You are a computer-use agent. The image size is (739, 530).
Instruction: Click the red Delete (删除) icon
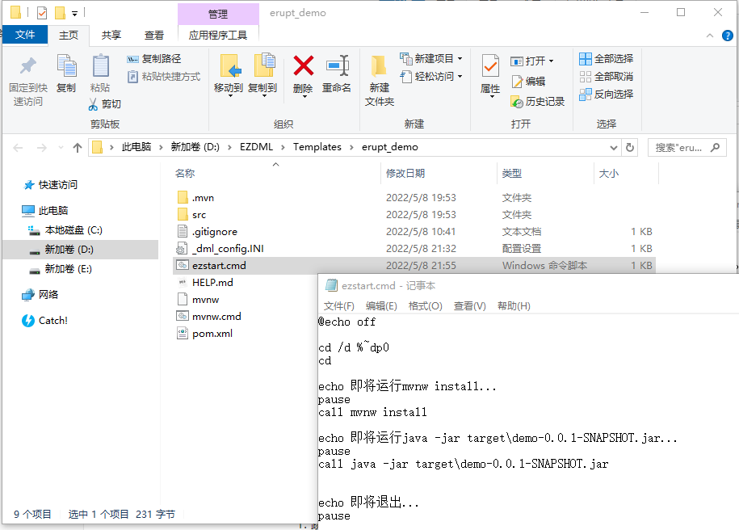303,65
